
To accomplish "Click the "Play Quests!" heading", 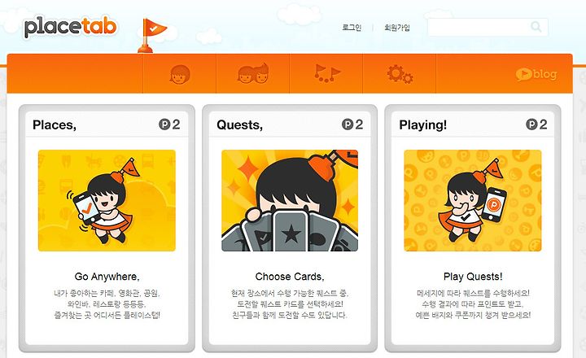I will click(x=473, y=277).
